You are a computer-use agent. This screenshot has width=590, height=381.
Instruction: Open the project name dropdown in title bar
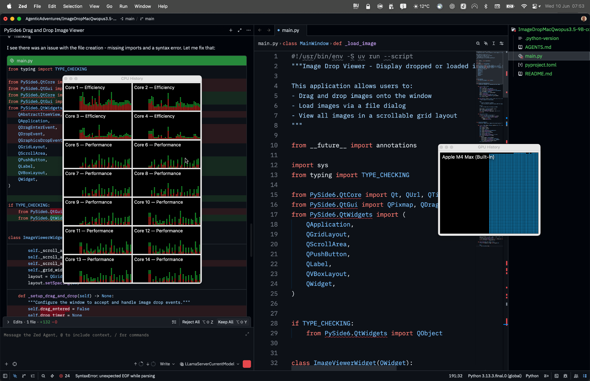coord(71,19)
